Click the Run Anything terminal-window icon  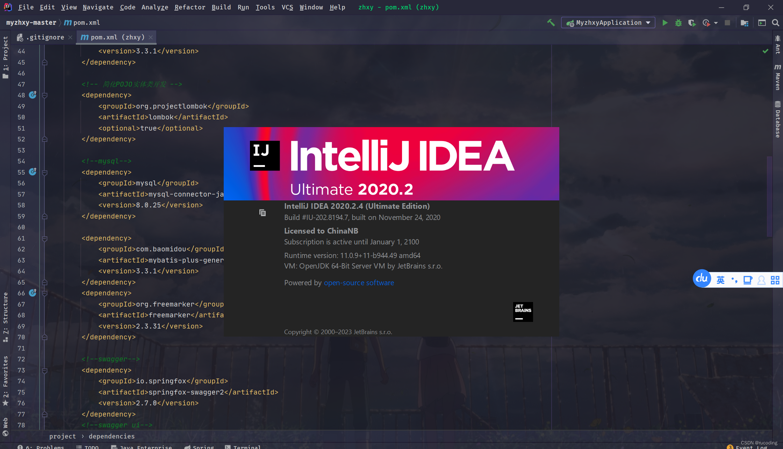click(x=762, y=23)
